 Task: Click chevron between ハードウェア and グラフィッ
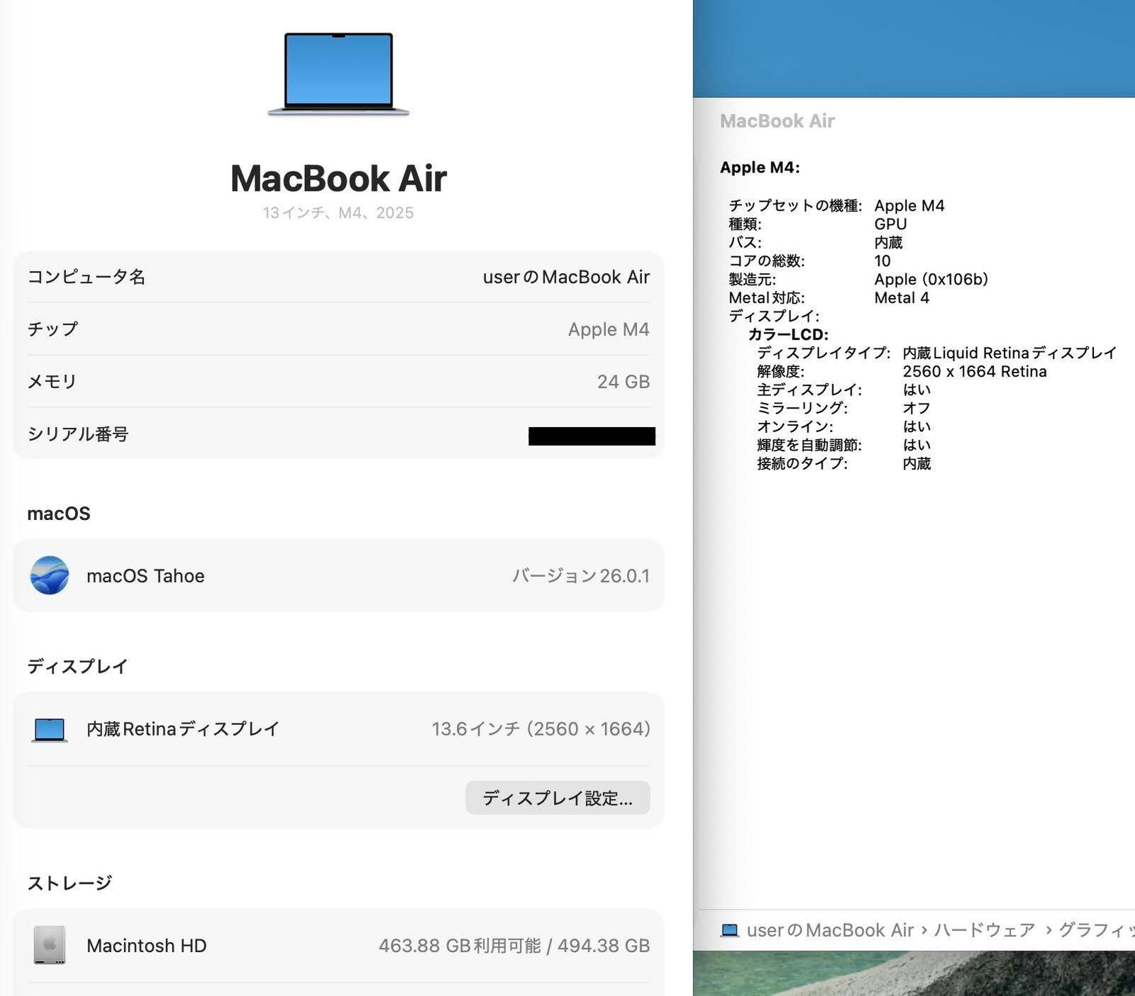click(x=1048, y=930)
